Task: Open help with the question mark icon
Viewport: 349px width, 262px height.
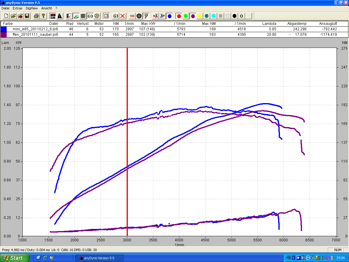Action: pyautogui.click(x=43, y=16)
